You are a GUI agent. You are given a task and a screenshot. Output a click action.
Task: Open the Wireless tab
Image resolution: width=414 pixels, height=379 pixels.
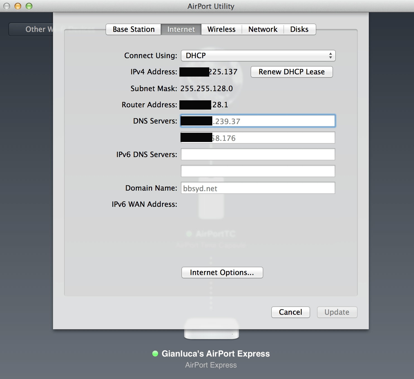[221, 29]
